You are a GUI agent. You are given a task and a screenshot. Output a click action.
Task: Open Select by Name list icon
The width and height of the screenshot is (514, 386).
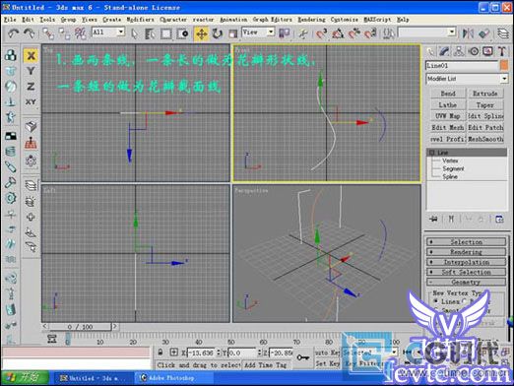[x=150, y=33]
